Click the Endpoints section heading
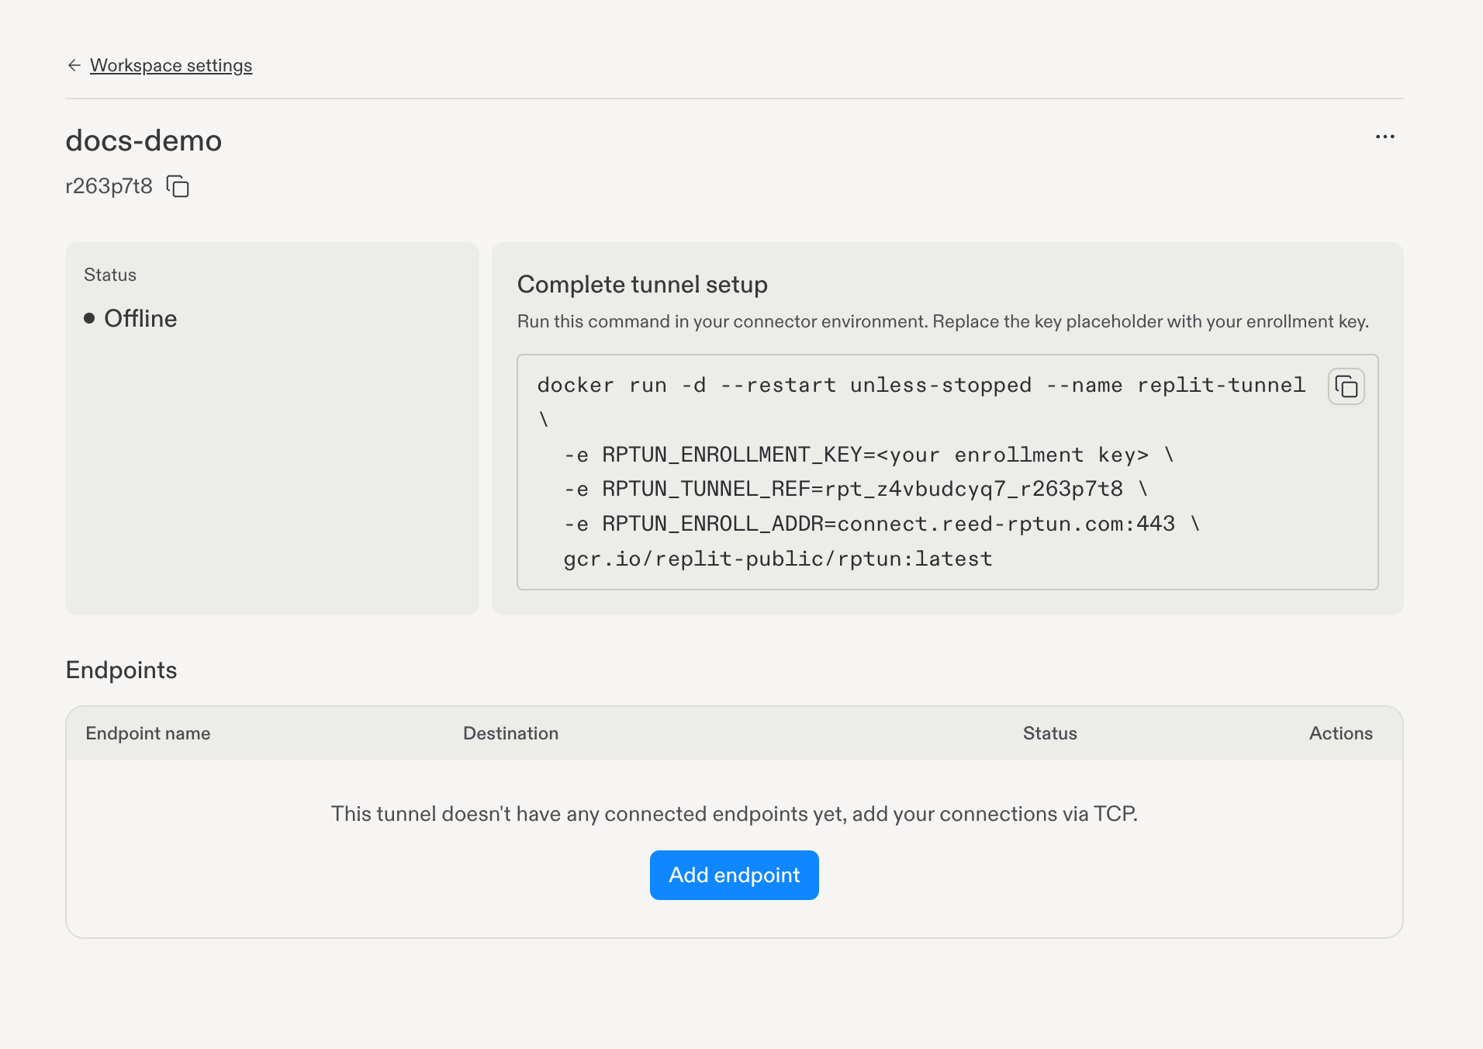The image size is (1483, 1049). (122, 670)
